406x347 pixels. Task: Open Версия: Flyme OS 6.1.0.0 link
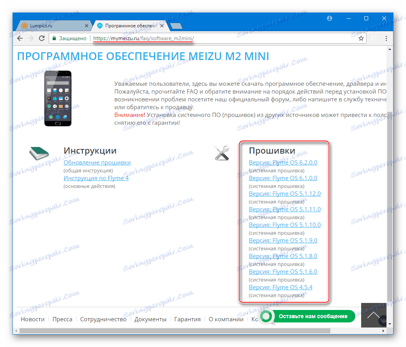[283, 178]
